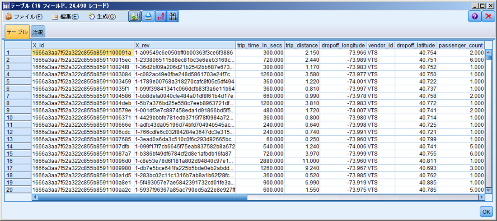Click X_rev cell 1-b386bf49df6784cf2d8e1afbdb16fa87
Image resolution: width=497 pixels, height=221 pixels.
(185, 153)
